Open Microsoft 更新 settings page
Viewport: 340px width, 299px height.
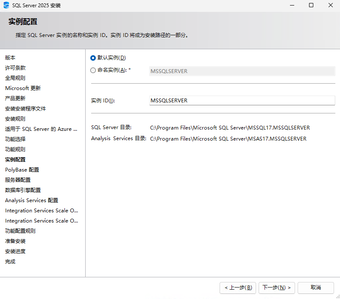pos(23,88)
